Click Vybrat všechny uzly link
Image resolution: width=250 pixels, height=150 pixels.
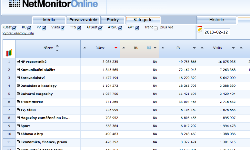coord(18,33)
